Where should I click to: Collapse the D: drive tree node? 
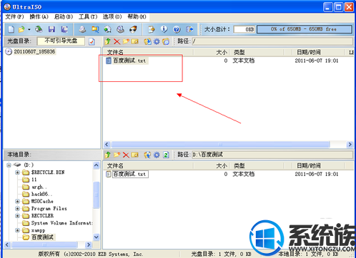pos(9,165)
